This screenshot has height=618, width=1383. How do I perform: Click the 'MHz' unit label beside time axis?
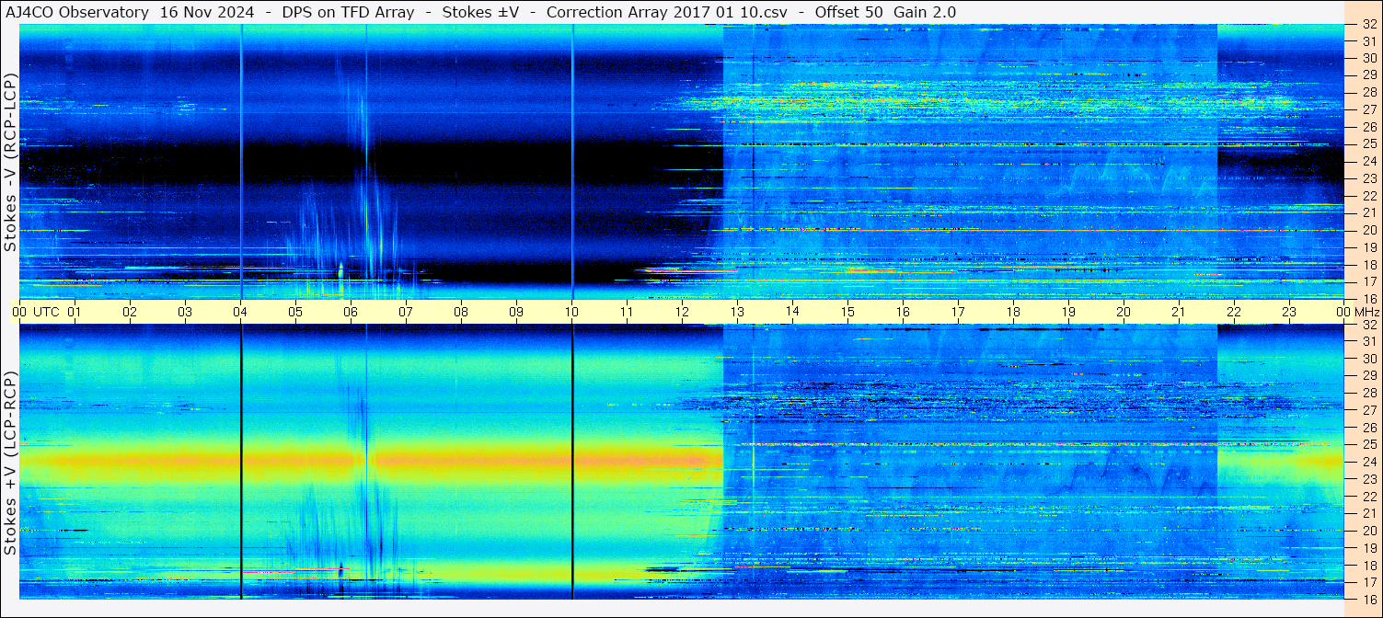pos(1366,312)
